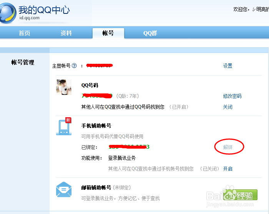Click 解绑 to unbind phone number
Image resolution: width=269 pixels, height=214 pixels.
[x=227, y=147]
